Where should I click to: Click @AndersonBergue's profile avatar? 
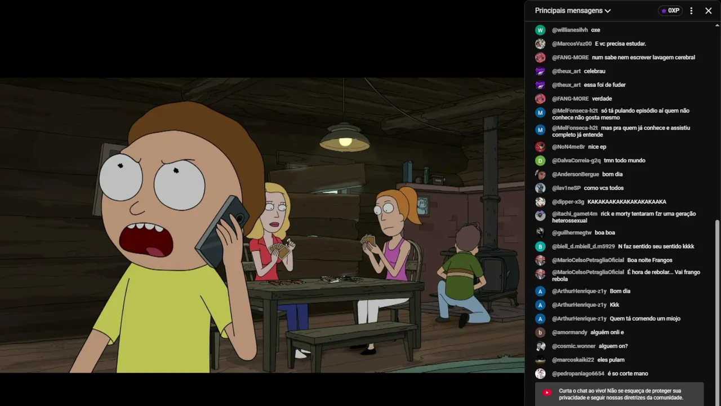tap(540, 174)
